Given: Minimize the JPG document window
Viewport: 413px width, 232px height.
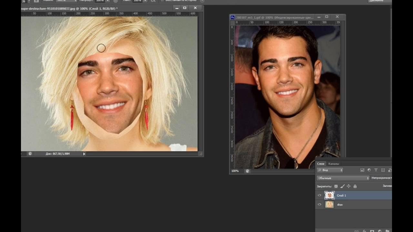Looking at the screenshot, I should click(x=176, y=8).
